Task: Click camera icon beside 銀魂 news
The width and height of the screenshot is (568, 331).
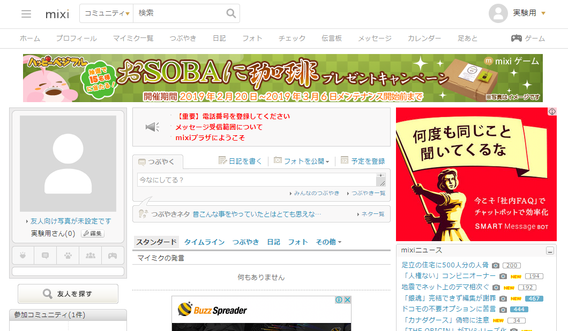Action: click(503, 298)
